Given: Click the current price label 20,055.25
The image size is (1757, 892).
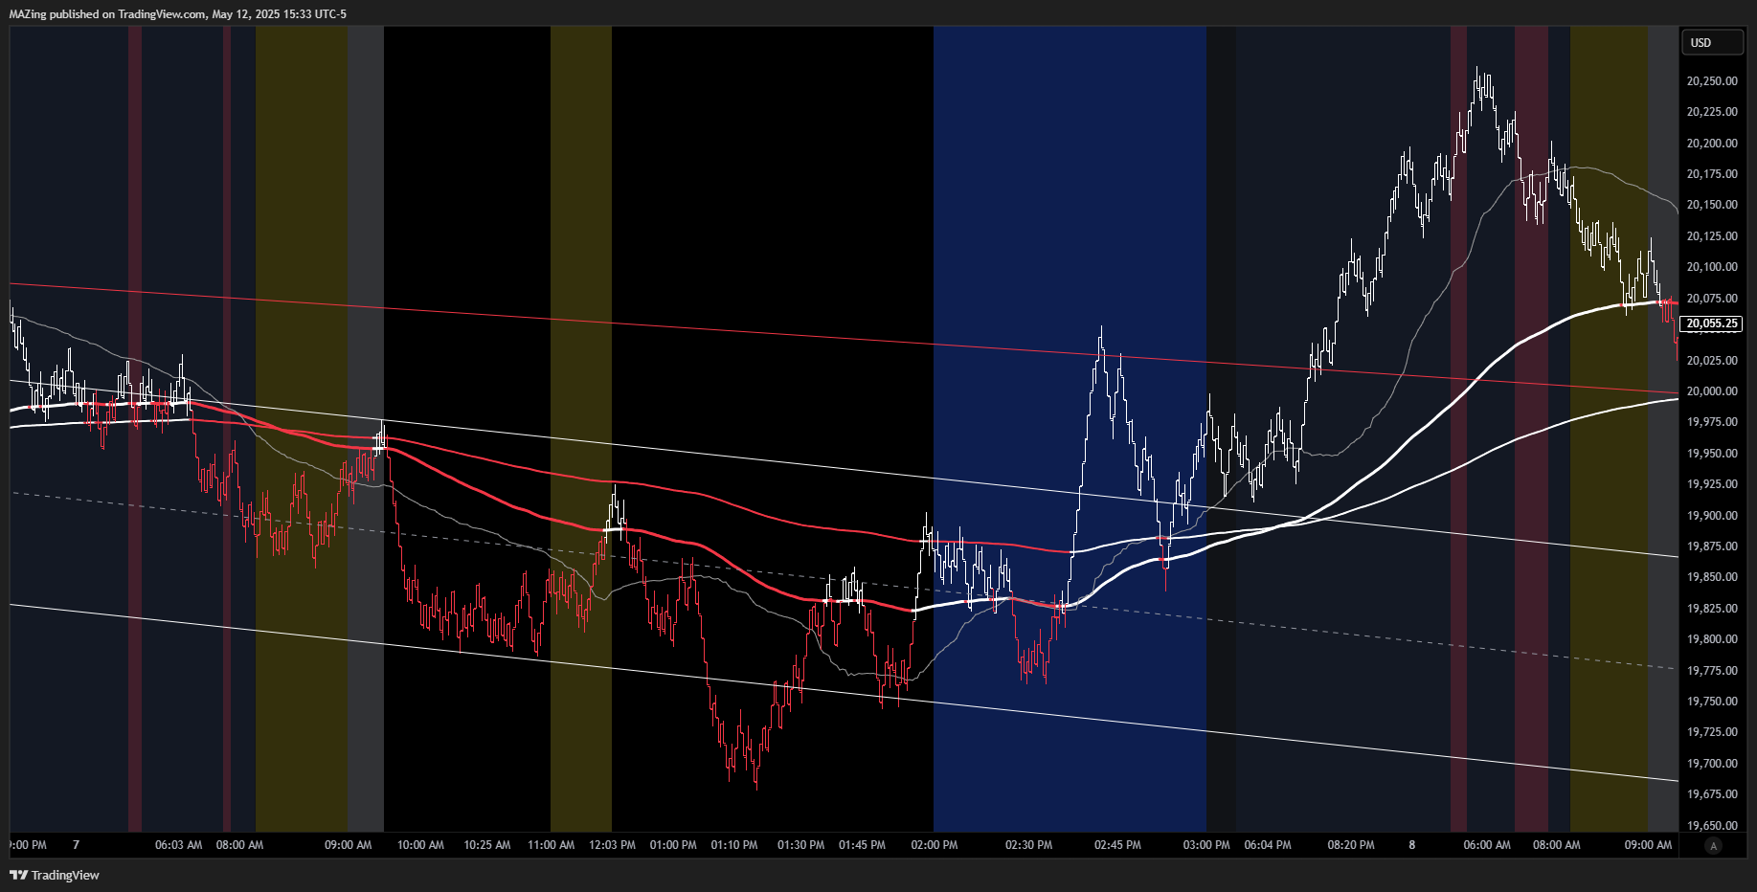Looking at the screenshot, I should pyautogui.click(x=1712, y=323).
